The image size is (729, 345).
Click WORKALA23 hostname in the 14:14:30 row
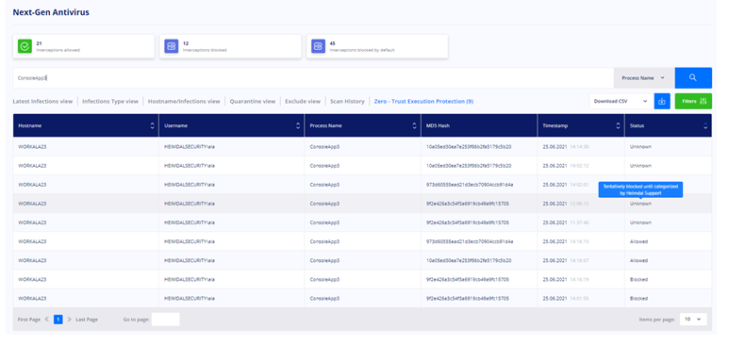point(32,146)
